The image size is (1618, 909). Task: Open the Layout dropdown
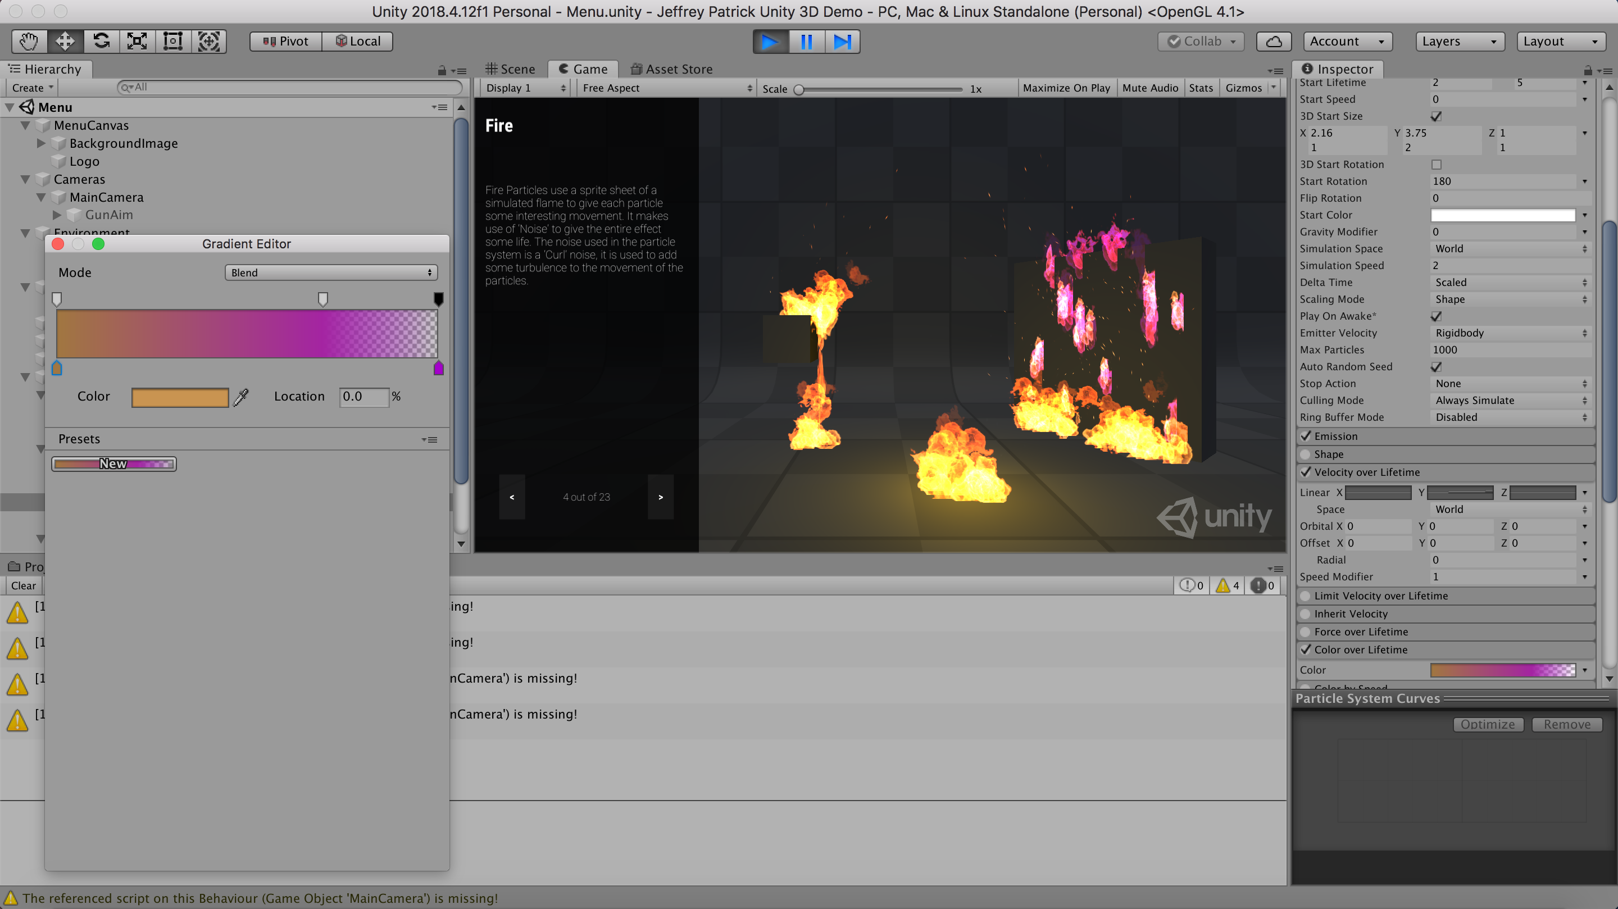point(1561,42)
